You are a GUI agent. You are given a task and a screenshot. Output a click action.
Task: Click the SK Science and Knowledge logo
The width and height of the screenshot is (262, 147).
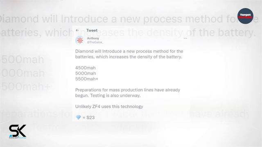pos(18,131)
